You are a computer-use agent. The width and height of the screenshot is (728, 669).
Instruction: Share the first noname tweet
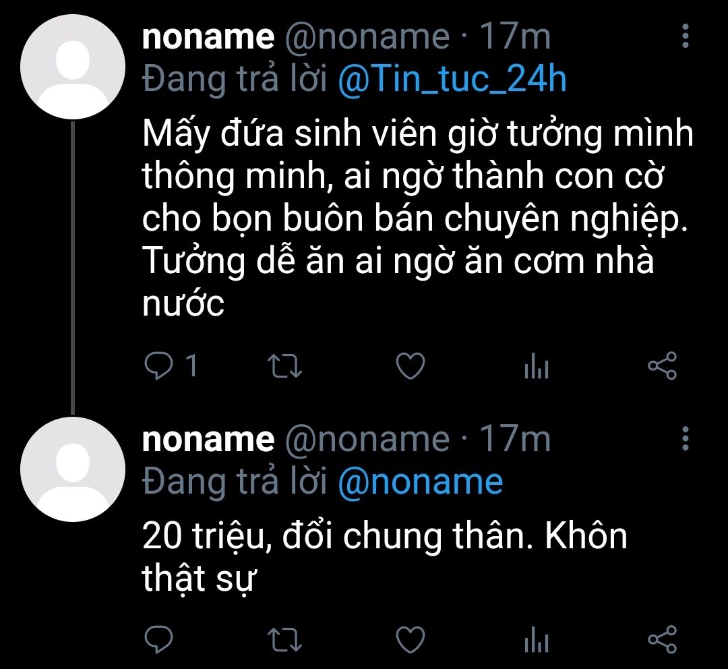pyautogui.click(x=661, y=367)
